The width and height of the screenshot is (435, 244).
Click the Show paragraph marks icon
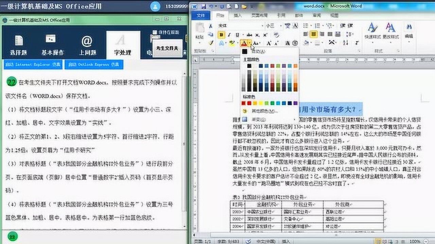(x=357, y=42)
